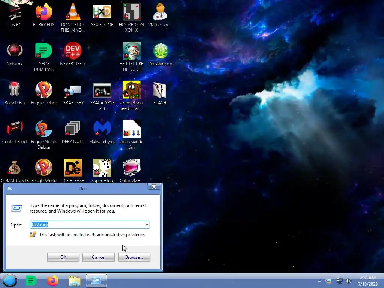Close the Run dialog with X
The image size is (384, 288).
[x=154, y=187]
